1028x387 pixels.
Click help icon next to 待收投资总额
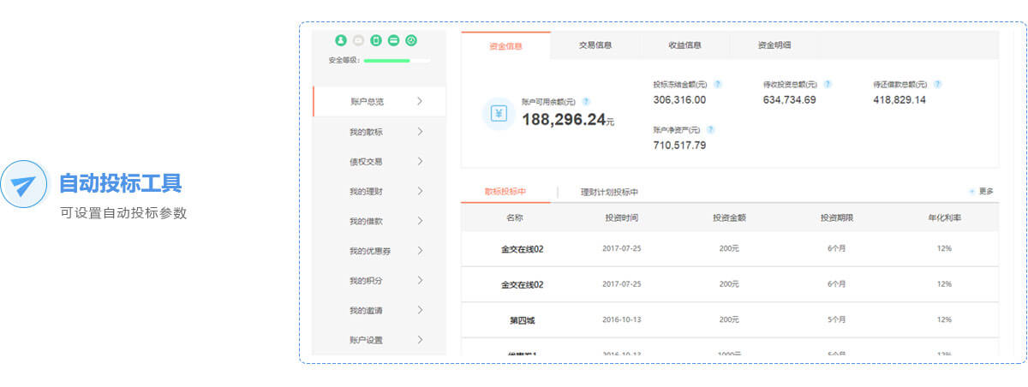point(828,85)
